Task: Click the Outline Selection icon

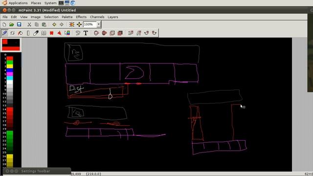Action: (x=112, y=33)
